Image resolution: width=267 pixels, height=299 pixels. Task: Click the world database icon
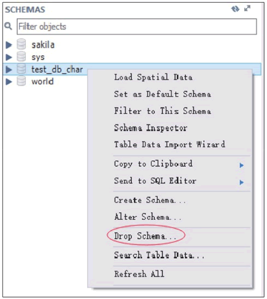[x=21, y=81]
